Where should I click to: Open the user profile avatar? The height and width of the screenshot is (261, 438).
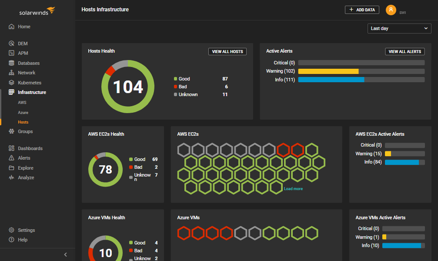click(x=391, y=10)
